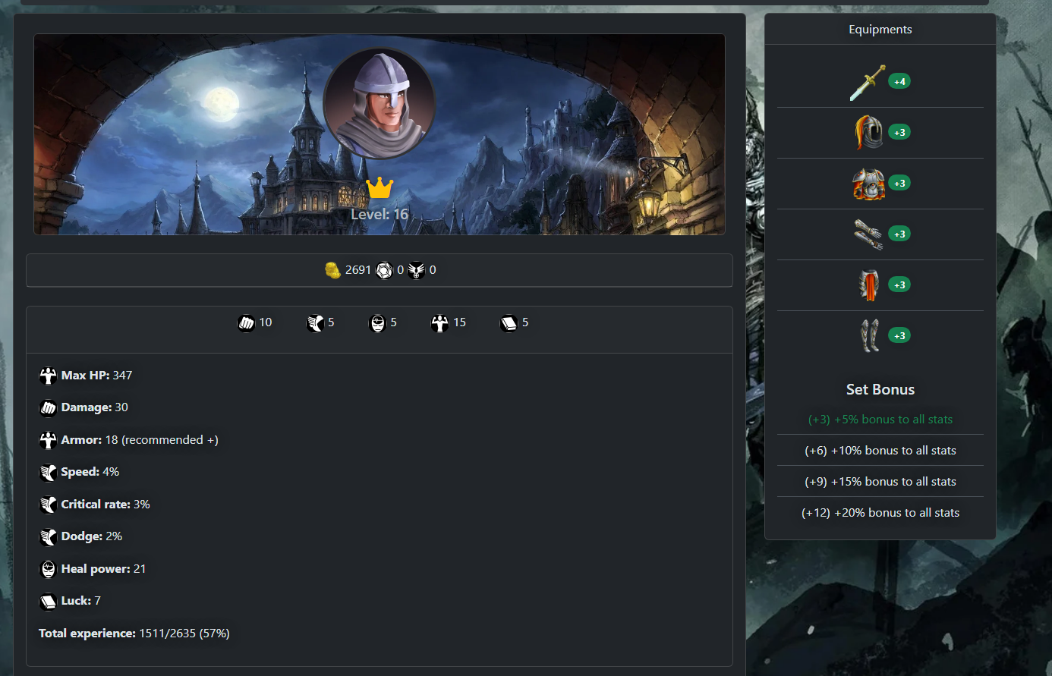
Task: Click the mask icon next to Heal power
Action: click(x=48, y=569)
